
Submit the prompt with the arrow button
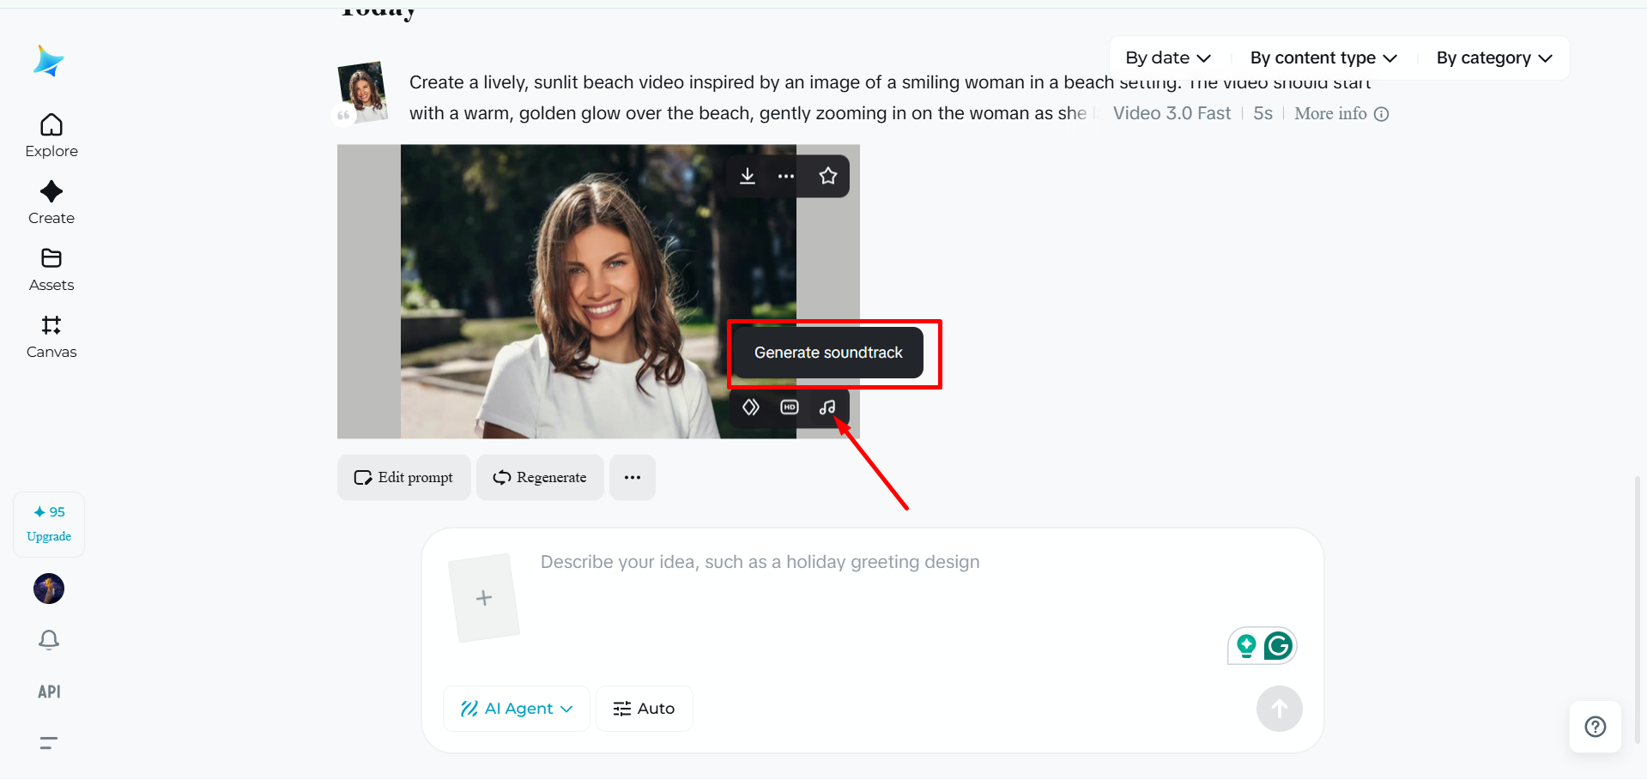(x=1280, y=709)
